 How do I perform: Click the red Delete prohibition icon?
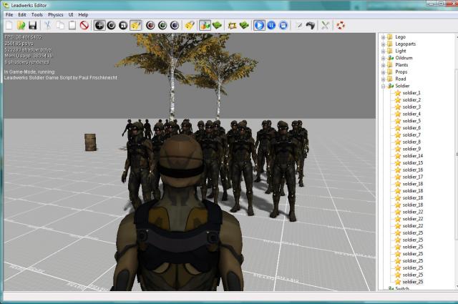pyautogui.click(x=84, y=25)
